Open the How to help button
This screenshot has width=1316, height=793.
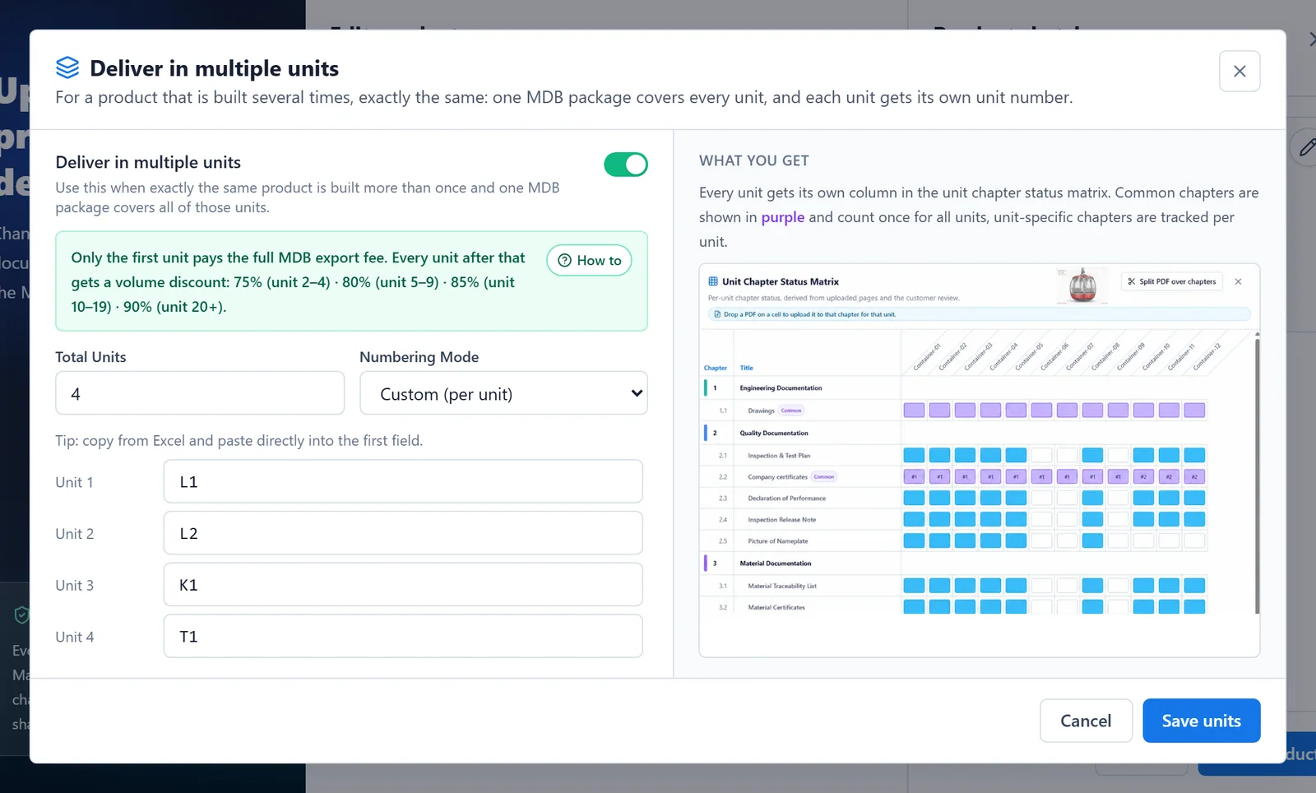(590, 261)
